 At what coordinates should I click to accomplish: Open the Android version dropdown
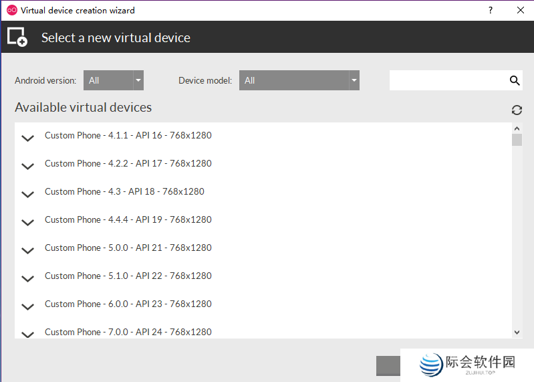pos(113,80)
